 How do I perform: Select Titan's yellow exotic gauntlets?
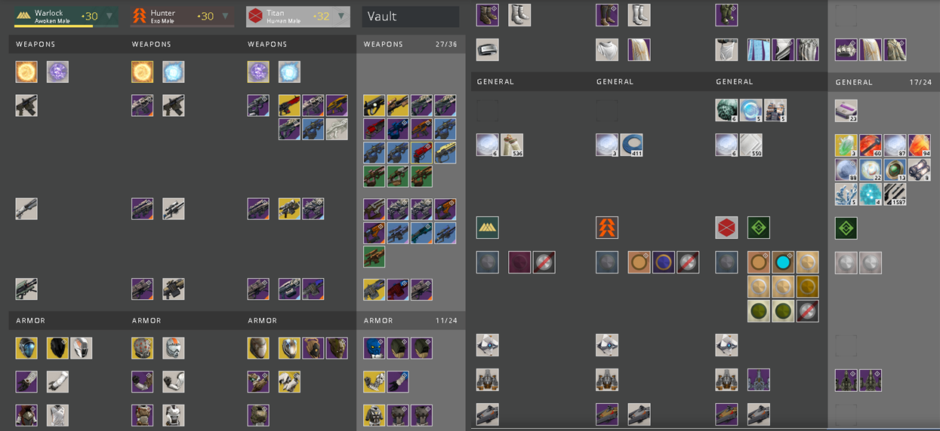click(x=289, y=381)
